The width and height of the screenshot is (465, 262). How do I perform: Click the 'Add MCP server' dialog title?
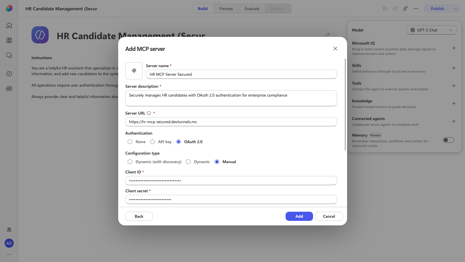pyautogui.click(x=145, y=49)
